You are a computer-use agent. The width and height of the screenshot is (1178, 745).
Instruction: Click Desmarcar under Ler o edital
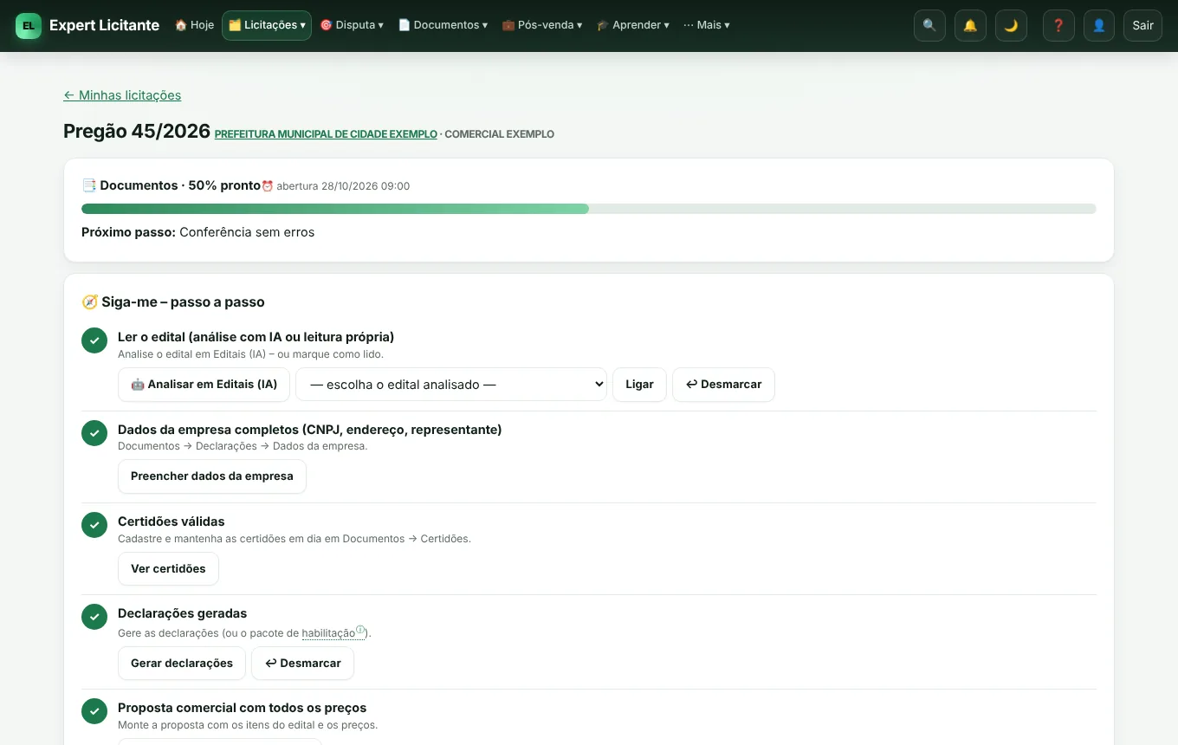click(723, 385)
